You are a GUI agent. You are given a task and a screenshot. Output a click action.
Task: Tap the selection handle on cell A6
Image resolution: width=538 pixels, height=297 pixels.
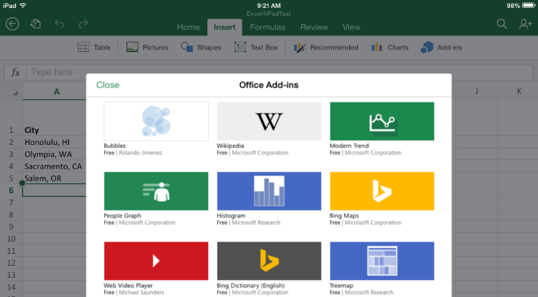pos(22,183)
